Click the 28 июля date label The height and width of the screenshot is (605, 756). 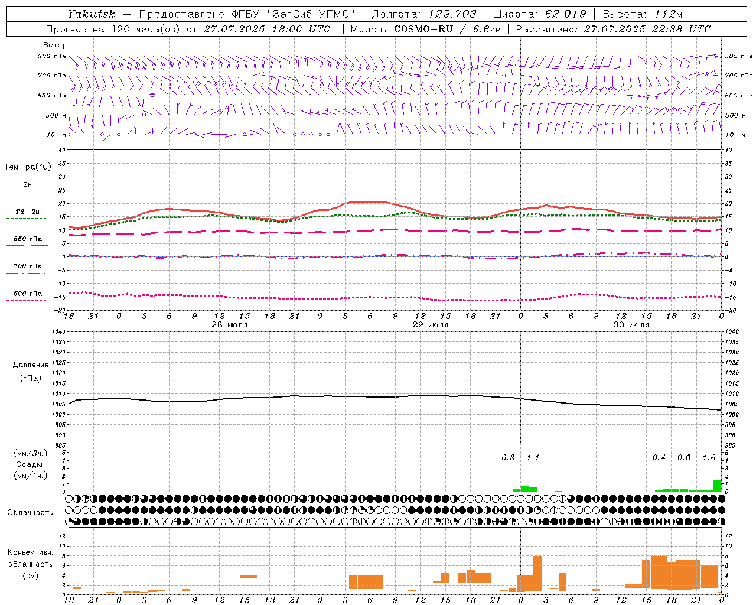[230, 325]
